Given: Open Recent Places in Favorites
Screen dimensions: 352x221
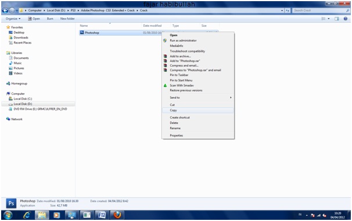Looking at the screenshot, I should pos(23,42).
